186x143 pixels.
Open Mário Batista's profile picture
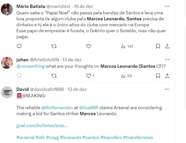pyautogui.click(x=7, y=10)
